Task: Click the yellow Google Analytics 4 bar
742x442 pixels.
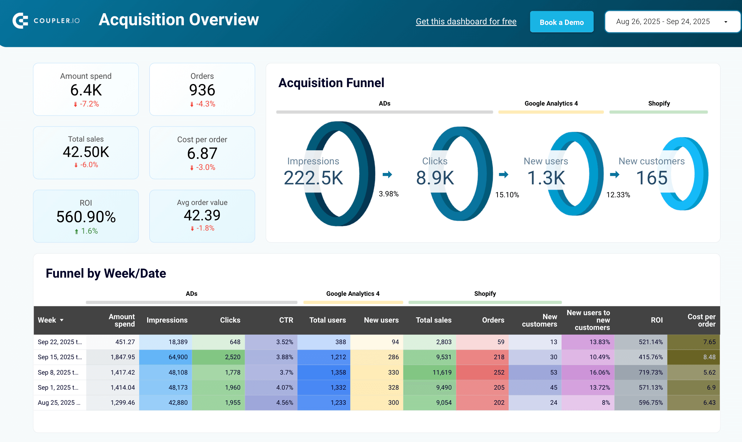Action: click(x=551, y=112)
